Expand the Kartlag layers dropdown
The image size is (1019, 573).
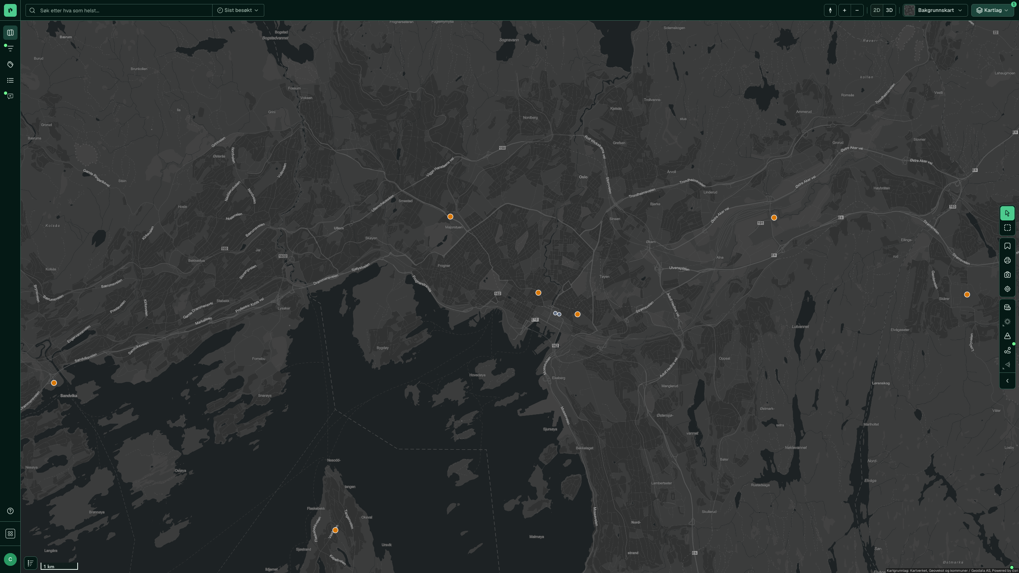pos(992,10)
